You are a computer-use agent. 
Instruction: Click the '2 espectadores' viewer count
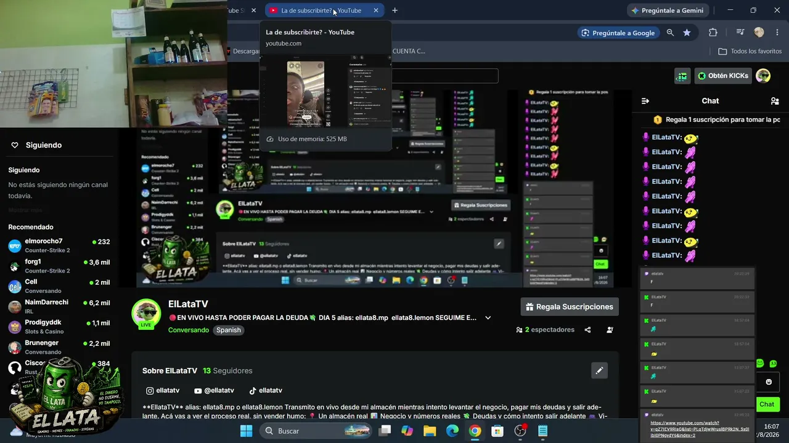click(x=545, y=330)
